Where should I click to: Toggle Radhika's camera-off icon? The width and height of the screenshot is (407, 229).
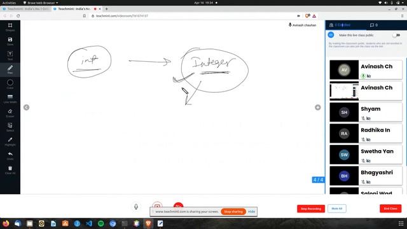click(368, 140)
